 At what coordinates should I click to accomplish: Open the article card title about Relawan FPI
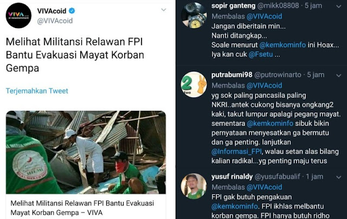[x=82, y=208]
